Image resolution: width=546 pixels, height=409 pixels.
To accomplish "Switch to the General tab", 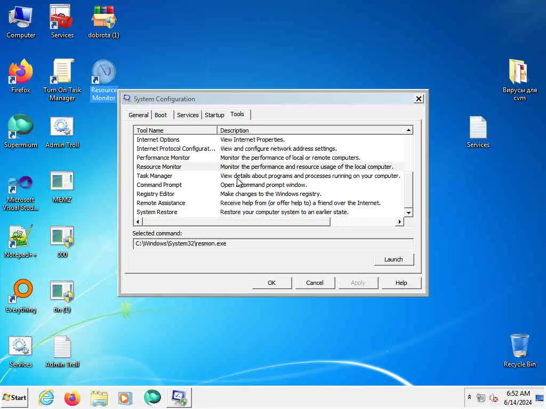I will point(139,115).
